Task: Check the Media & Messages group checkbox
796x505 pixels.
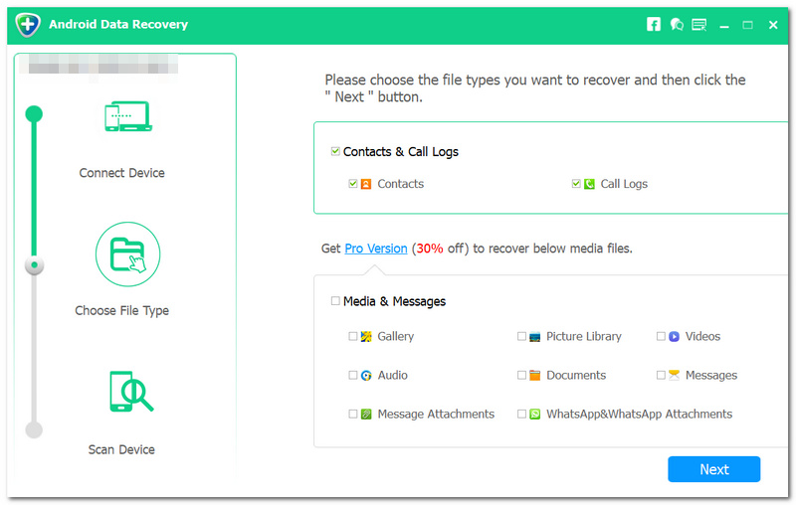Action: coord(335,301)
